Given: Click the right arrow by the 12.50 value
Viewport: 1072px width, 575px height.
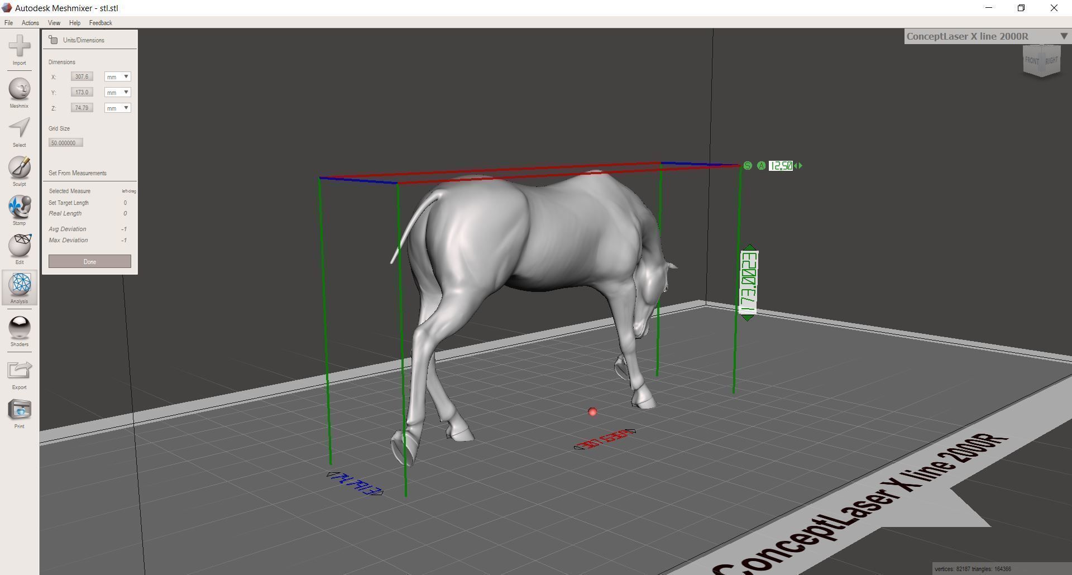Looking at the screenshot, I should click(x=800, y=166).
